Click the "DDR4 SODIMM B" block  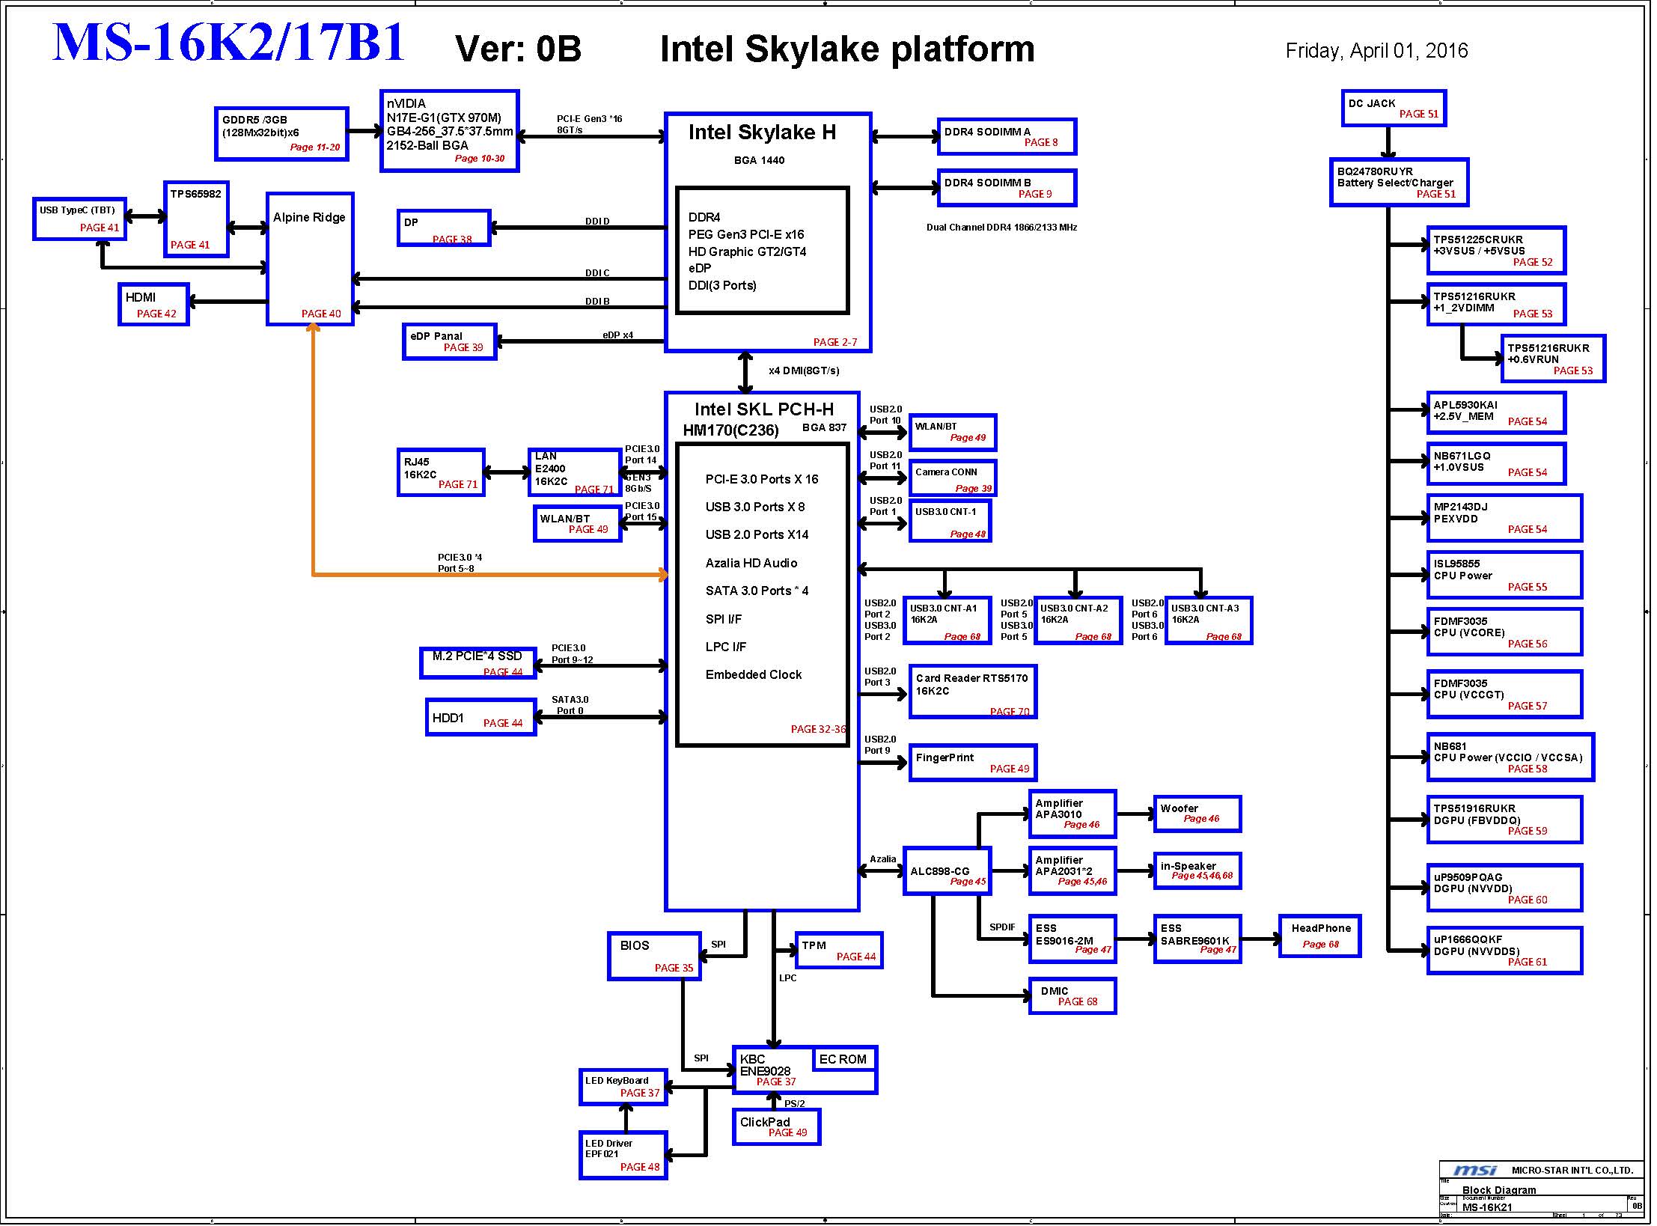point(1007,188)
